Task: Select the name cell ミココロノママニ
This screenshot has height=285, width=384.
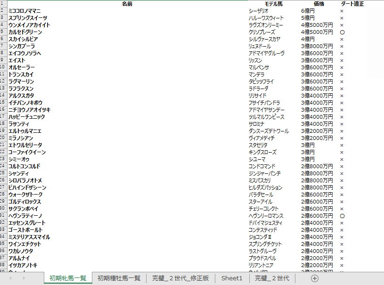Action: (127, 11)
